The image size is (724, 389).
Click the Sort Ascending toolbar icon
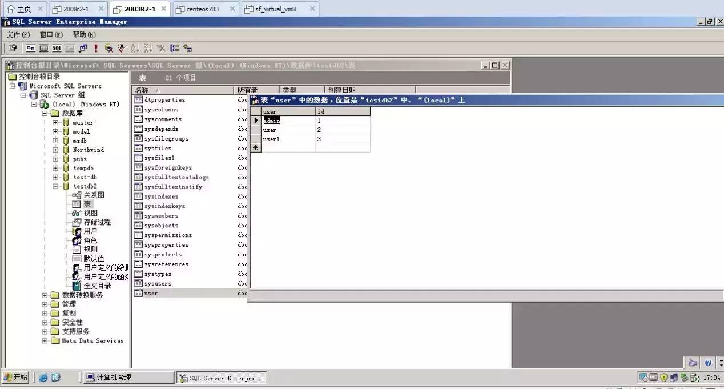pos(135,48)
